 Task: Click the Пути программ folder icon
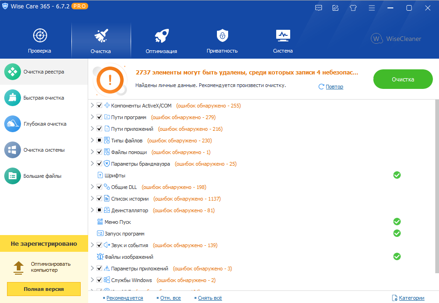pos(107,117)
